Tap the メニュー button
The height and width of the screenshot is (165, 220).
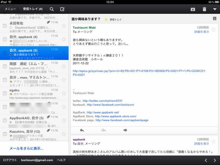10,9
